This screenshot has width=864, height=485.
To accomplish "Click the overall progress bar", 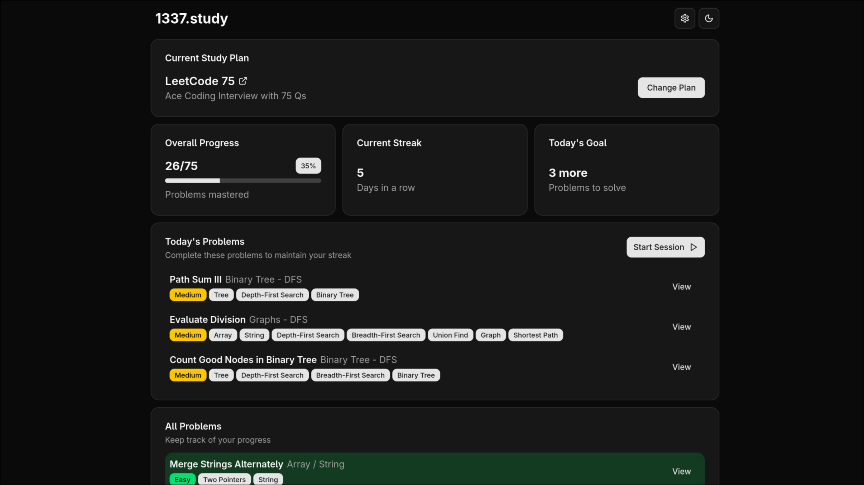I will (243, 181).
